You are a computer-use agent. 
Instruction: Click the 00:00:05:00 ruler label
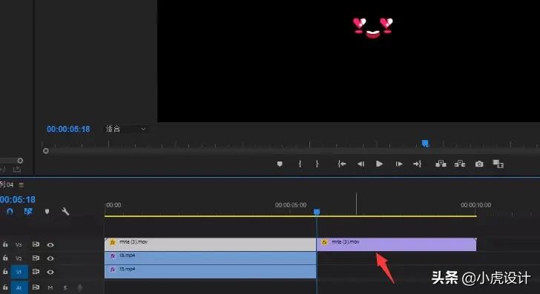(x=291, y=205)
